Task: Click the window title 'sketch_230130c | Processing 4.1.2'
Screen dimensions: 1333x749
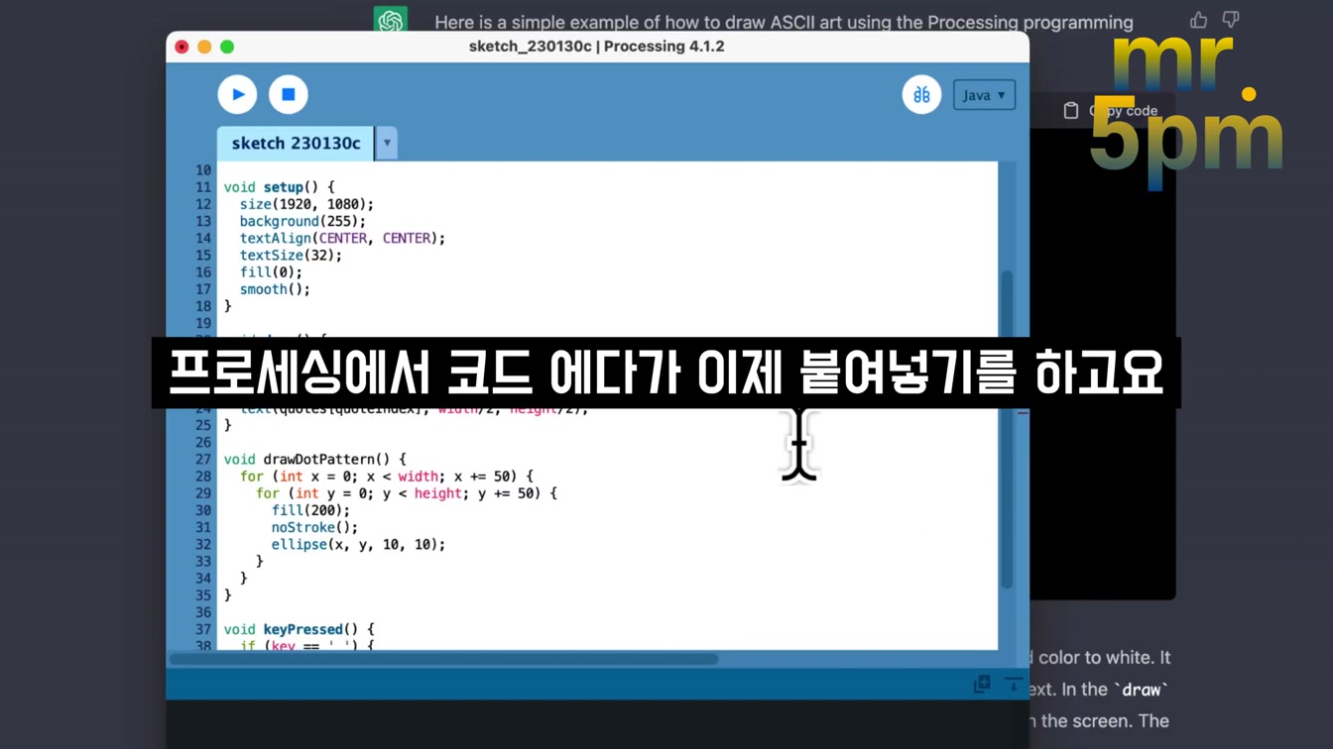Action: (x=596, y=47)
